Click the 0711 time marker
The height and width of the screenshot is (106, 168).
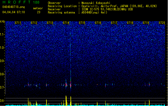click(x=18, y=23)
